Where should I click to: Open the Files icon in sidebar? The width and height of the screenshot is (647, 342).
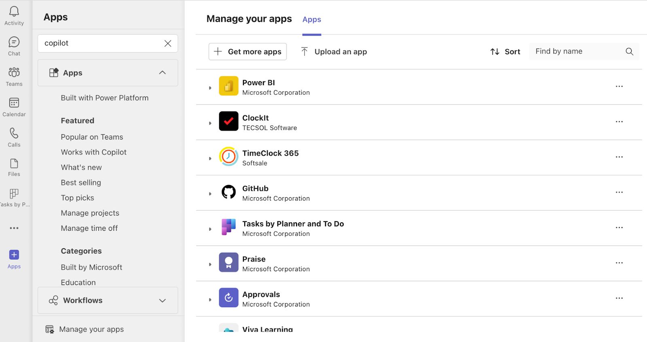(14, 163)
